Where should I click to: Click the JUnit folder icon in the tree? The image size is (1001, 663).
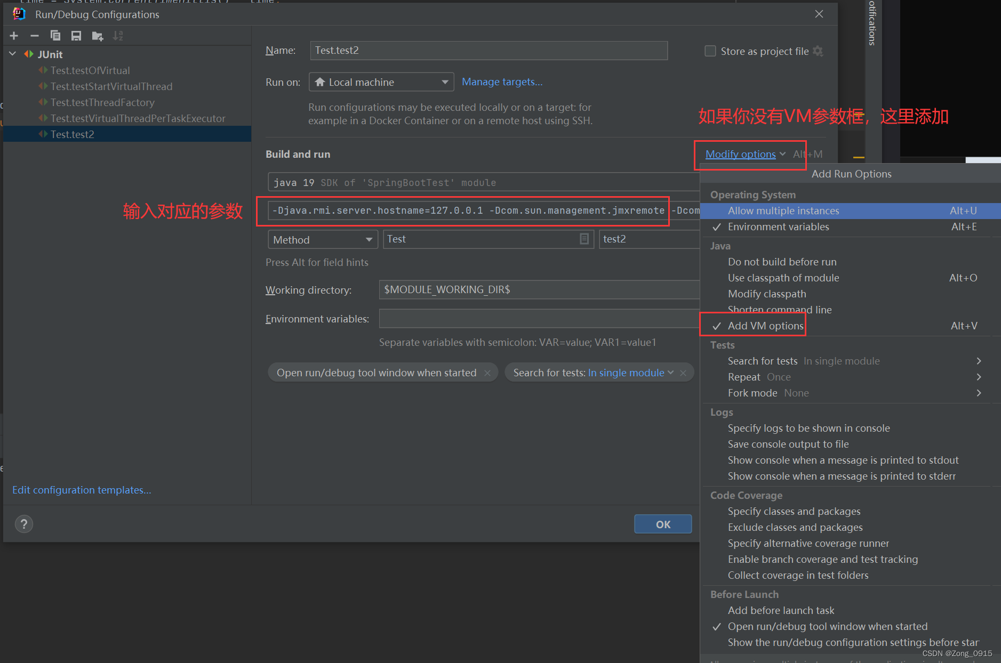coord(29,54)
